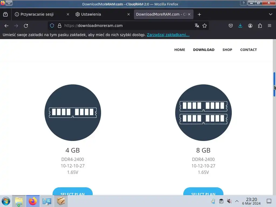
Task: Close the Ustawienia tab
Action: pos(129,15)
